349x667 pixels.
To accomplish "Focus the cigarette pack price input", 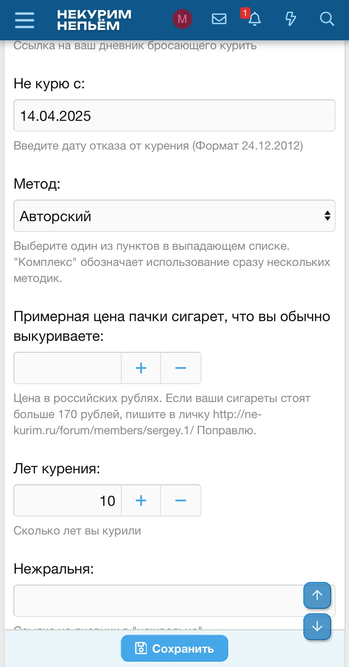I will point(68,368).
